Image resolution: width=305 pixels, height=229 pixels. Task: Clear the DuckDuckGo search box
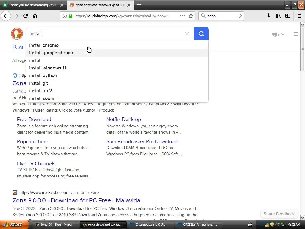click(x=187, y=34)
